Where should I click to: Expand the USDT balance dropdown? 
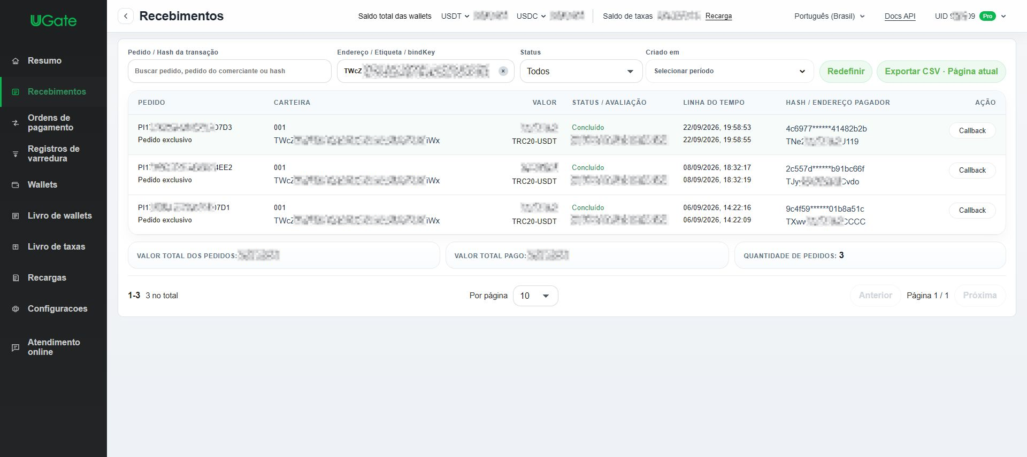[x=455, y=16]
